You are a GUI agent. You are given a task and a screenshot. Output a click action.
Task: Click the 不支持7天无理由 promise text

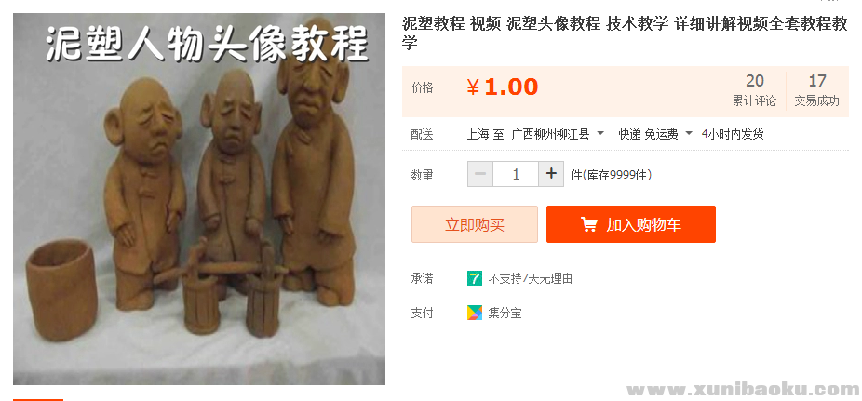[530, 279]
